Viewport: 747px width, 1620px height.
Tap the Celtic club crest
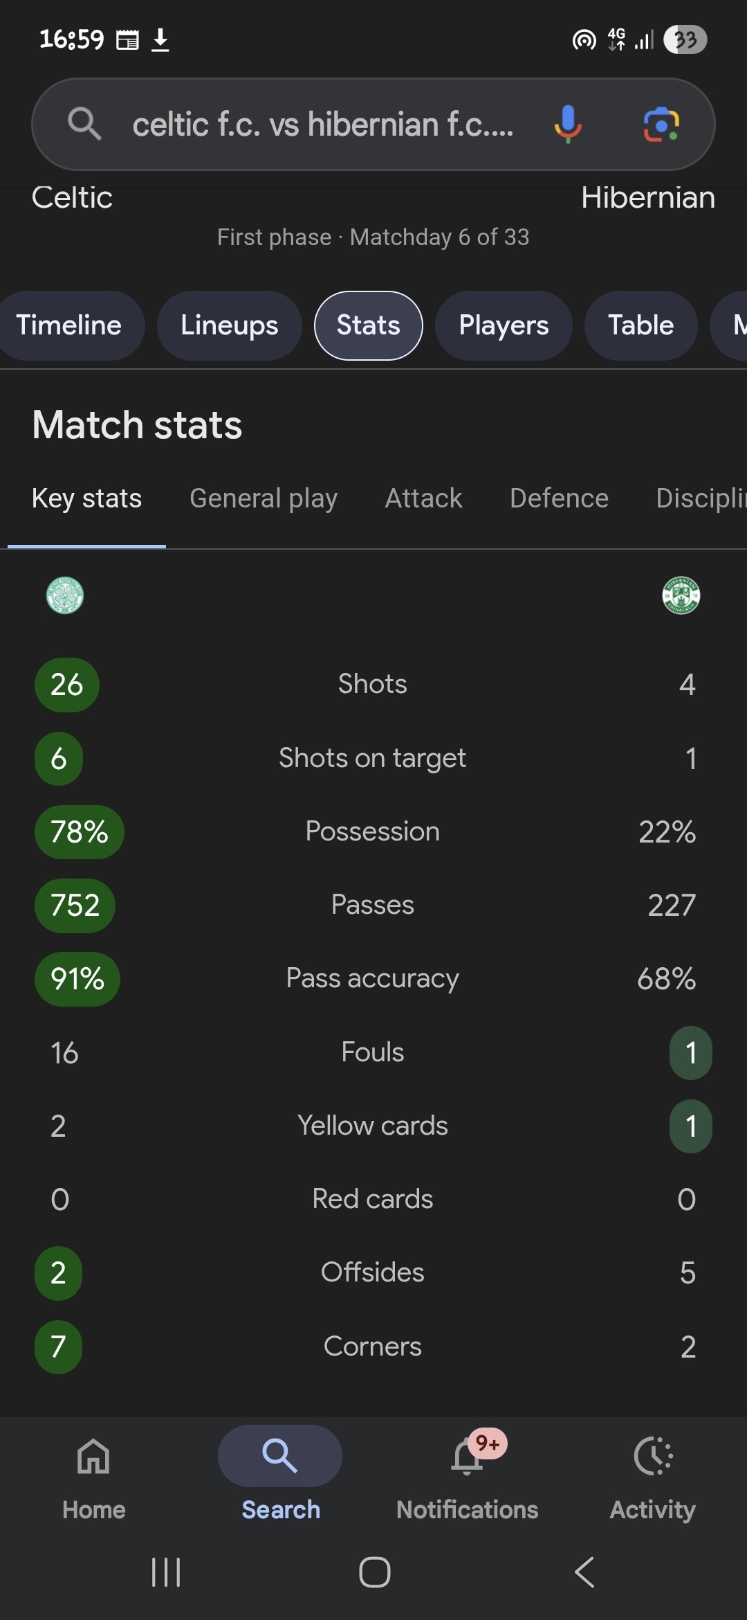[x=65, y=595]
